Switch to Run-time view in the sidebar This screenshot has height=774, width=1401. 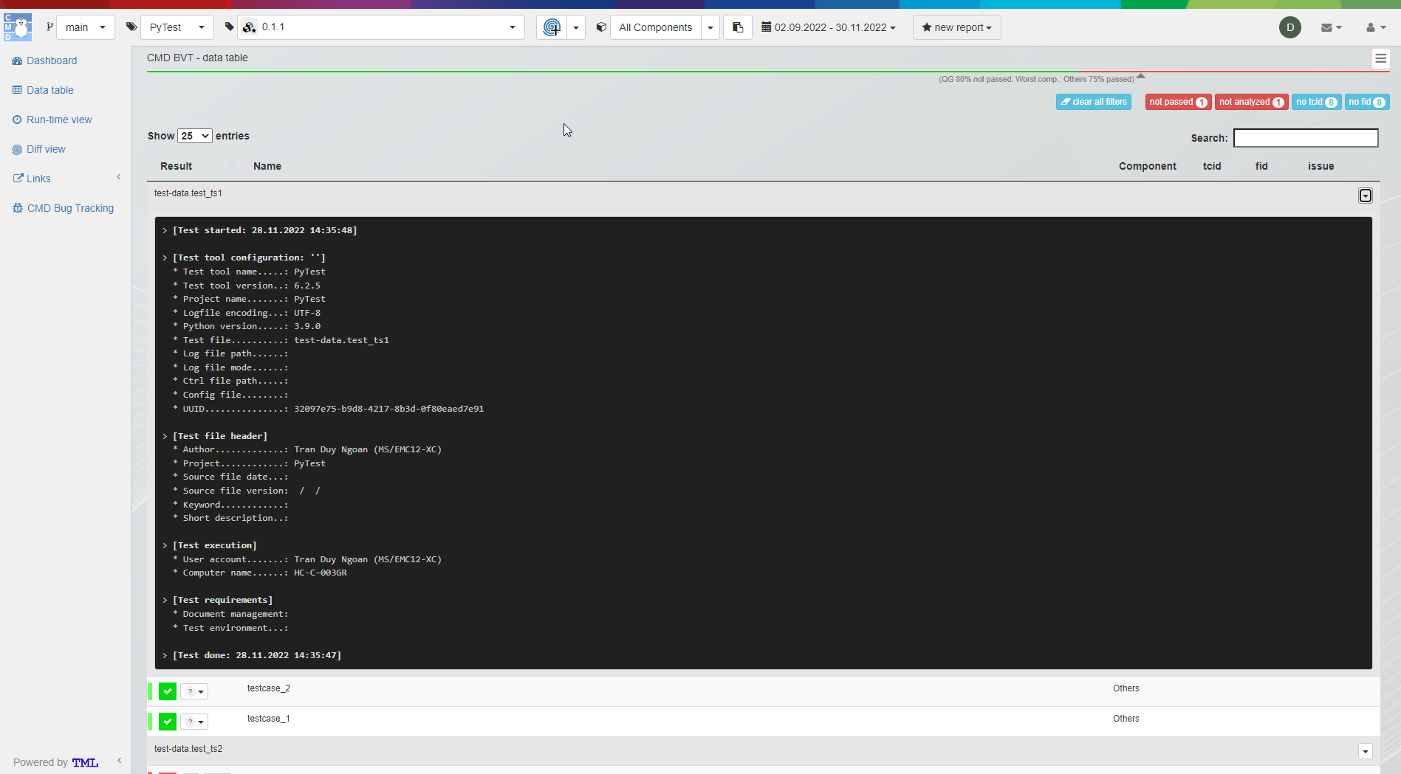(x=58, y=119)
